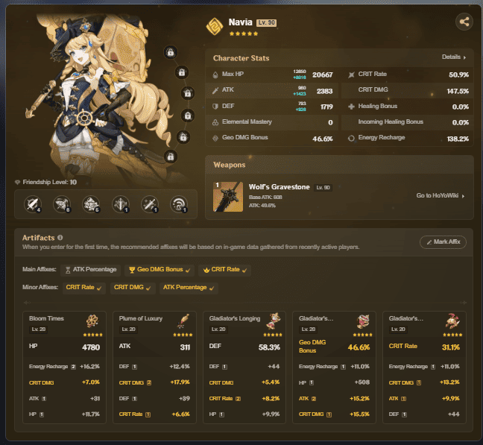
Task: Click the Mark Affix button
Action: click(x=443, y=242)
